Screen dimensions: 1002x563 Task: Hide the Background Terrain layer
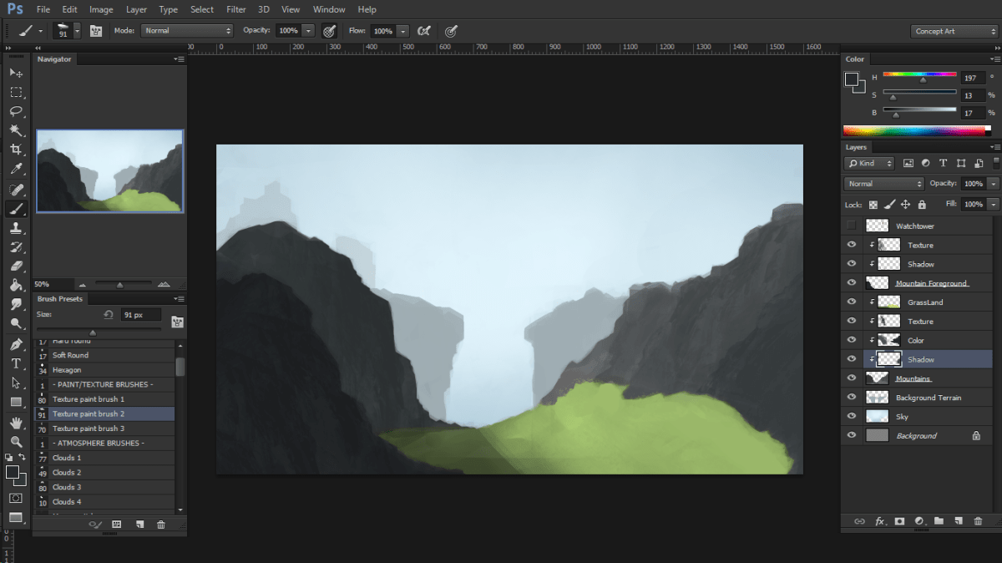coord(851,398)
